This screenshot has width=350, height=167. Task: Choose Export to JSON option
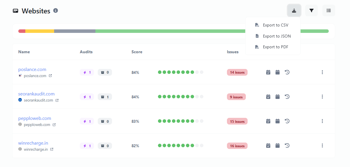tap(276, 36)
